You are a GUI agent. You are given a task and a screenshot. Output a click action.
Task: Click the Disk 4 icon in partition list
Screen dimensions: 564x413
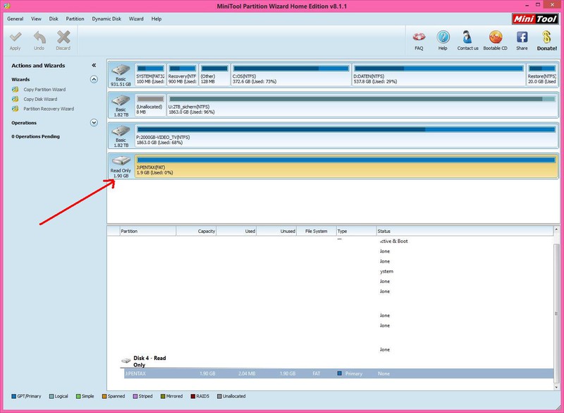(x=126, y=361)
